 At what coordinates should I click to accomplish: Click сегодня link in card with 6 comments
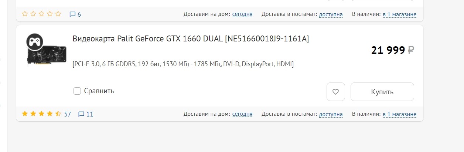tap(242, 14)
